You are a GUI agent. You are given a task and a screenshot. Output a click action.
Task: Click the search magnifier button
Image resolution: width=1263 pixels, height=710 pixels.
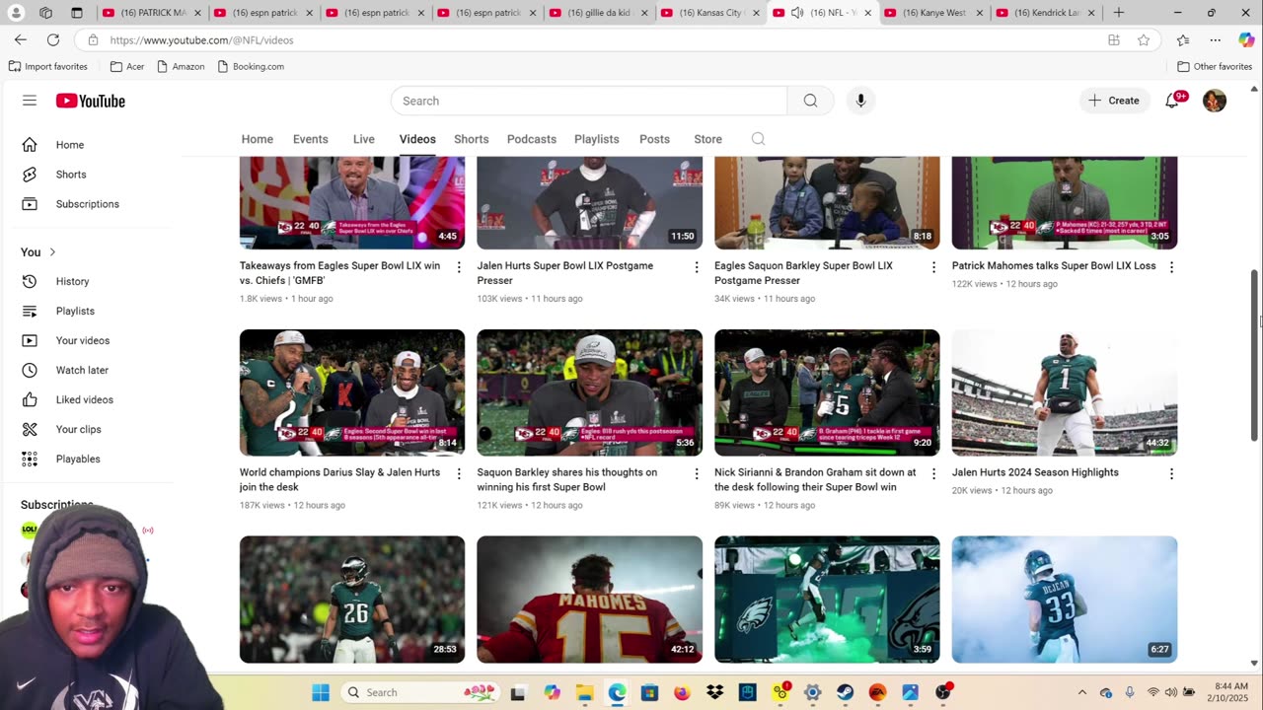pyautogui.click(x=810, y=101)
